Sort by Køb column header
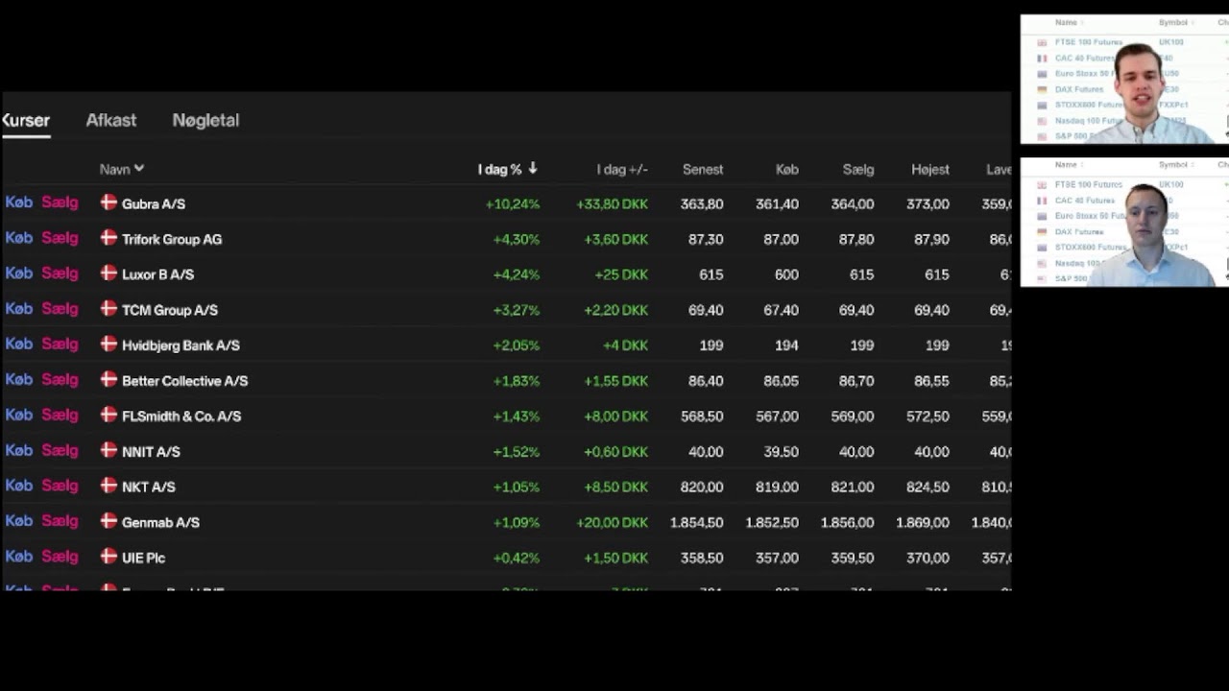Viewport: 1229px width, 691px height. point(786,169)
